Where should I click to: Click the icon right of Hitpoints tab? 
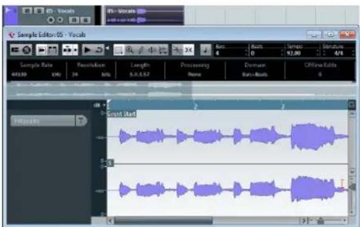click(81, 121)
